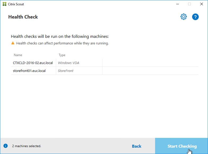The width and height of the screenshot is (208, 154).
Task: Sort machines by the Name column header
Action: (x=18, y=55)
